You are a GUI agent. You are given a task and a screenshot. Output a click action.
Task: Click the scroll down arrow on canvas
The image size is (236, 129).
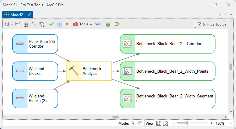(231, 112)
